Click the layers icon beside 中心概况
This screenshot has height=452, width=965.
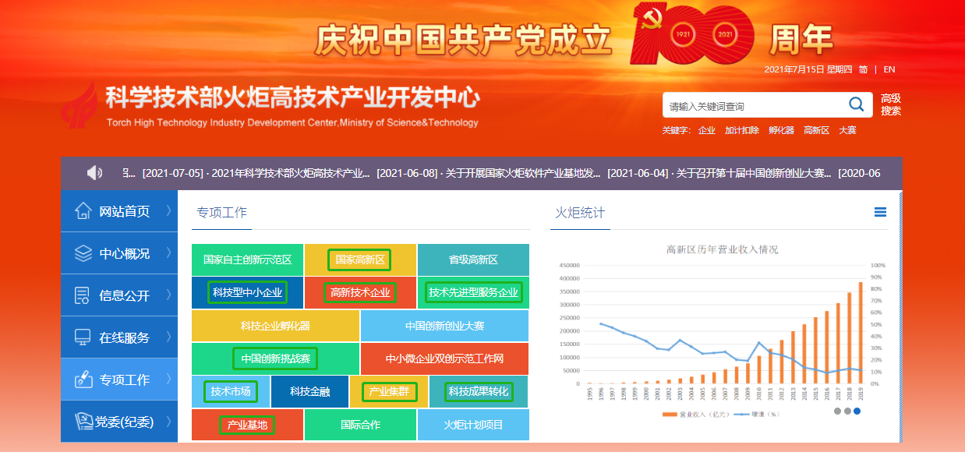83,253
